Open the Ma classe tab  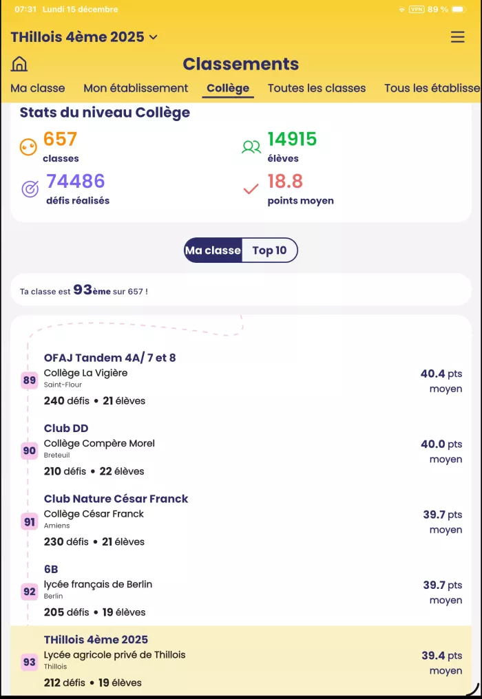click(x=38, y=88)
